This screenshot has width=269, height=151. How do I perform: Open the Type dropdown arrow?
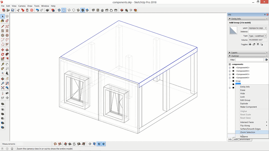coord(266,36)
